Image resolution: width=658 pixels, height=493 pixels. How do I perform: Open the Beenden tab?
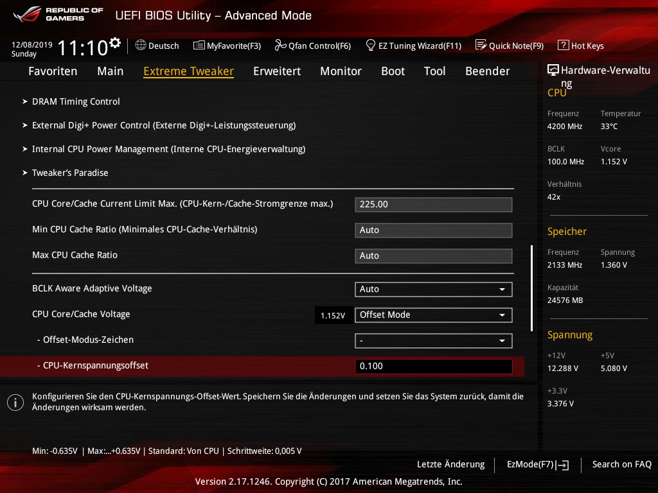487,71
